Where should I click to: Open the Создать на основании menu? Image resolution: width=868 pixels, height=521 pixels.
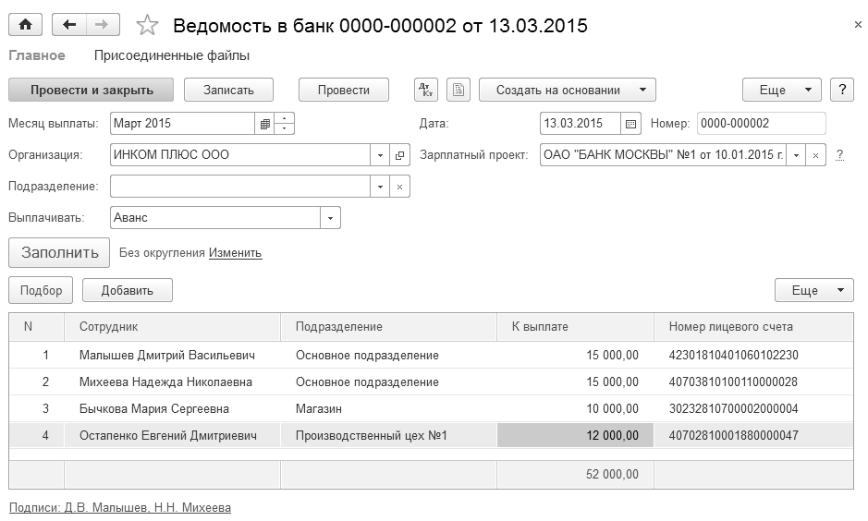pos(568,90)
